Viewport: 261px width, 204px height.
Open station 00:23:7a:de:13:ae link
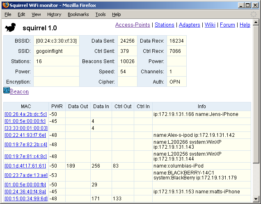click(x=26, y=175)
